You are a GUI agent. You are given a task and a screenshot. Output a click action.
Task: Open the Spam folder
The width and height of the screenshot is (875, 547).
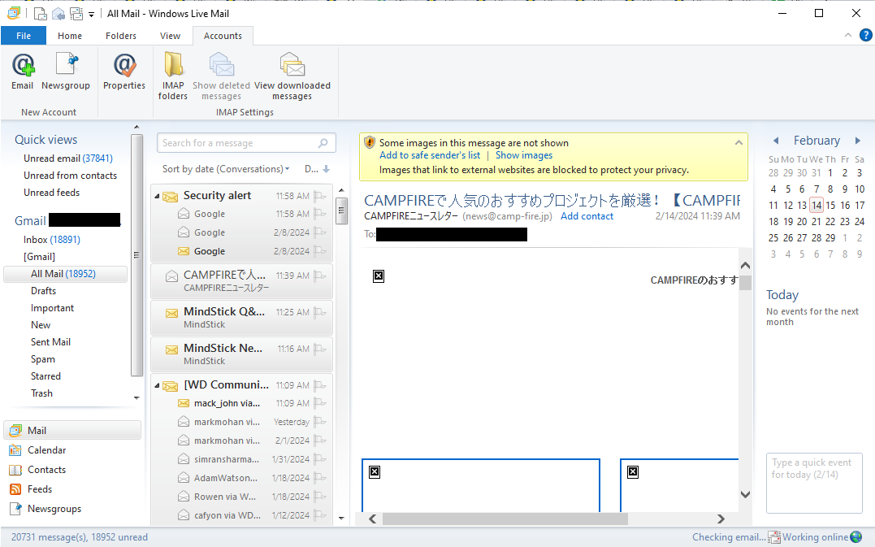[43, 359]
